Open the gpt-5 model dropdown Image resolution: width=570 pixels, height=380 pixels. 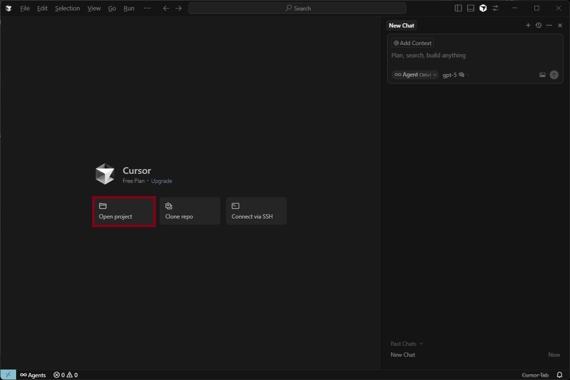coord(456,75)
